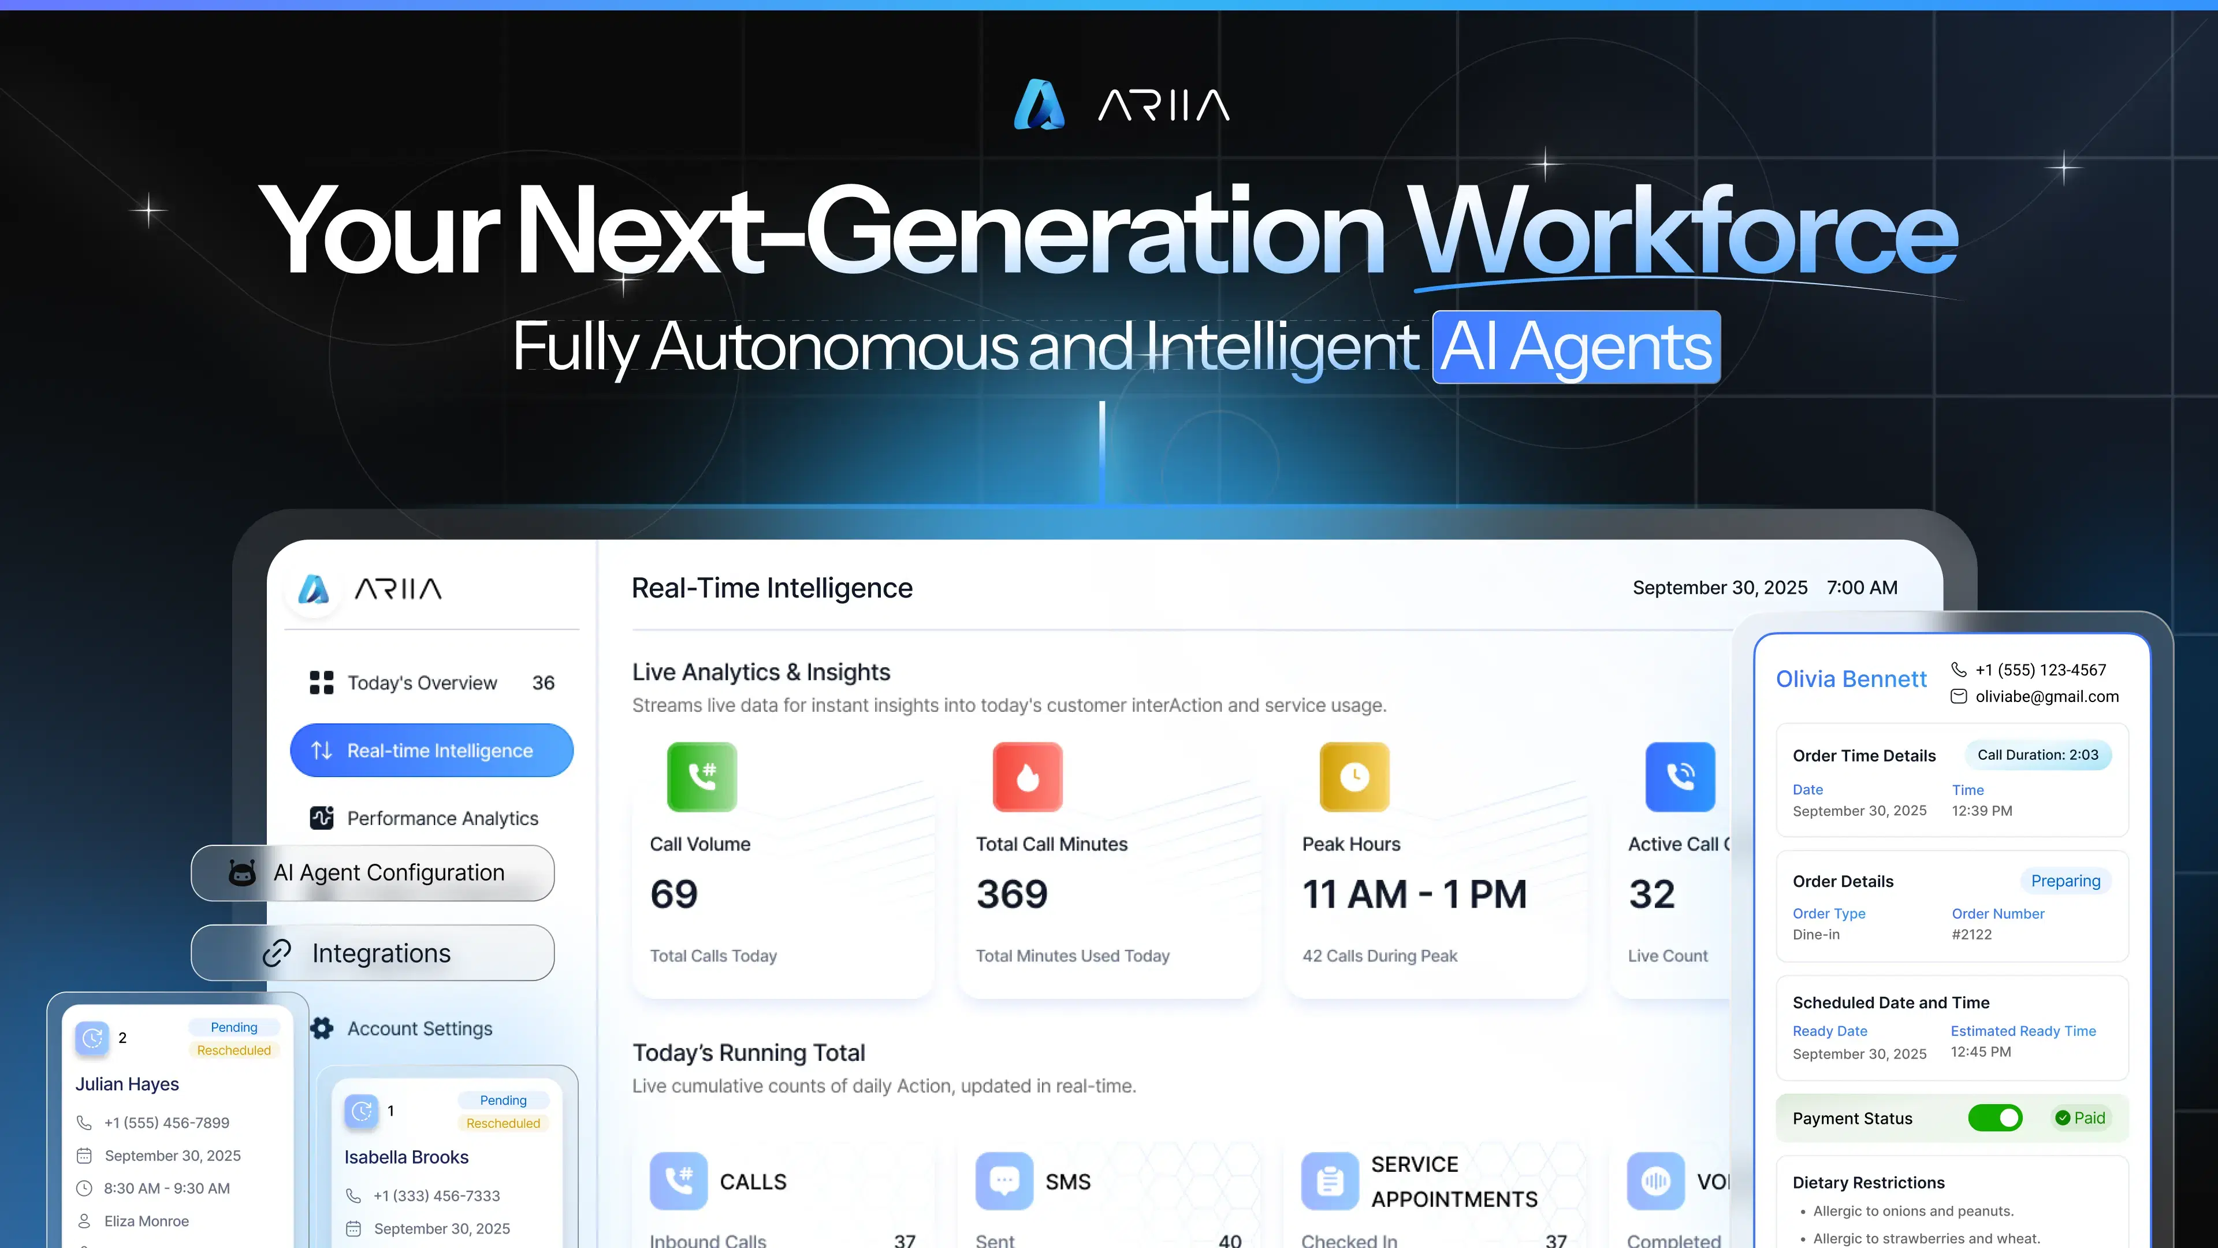Click the ARIIA logo in the dashboard sidebar
The height and width of the screenshot is (1248, 2218).
click(x=370, y=589)
